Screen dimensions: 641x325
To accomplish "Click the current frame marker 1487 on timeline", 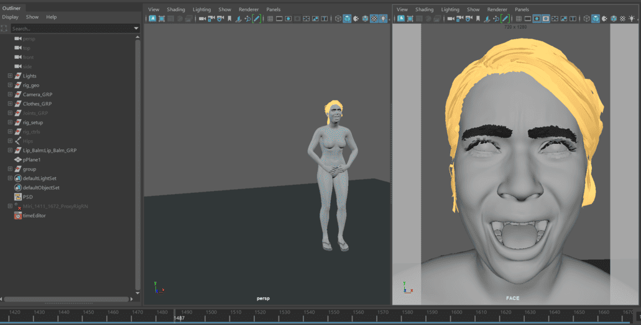I will pyautogui.click(x=179, y=318).
